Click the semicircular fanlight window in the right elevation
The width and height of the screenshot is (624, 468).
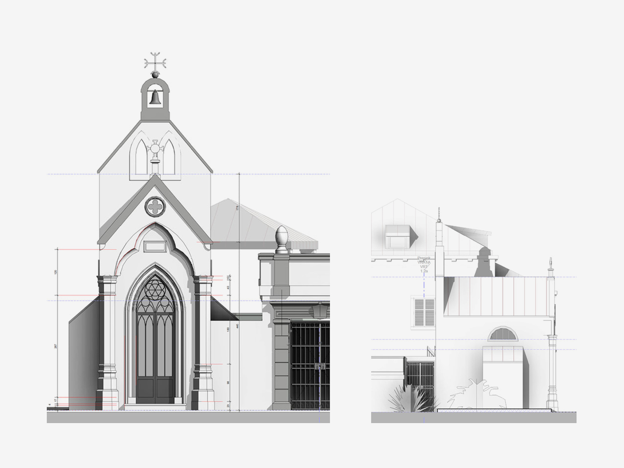(x=503, y=335)
